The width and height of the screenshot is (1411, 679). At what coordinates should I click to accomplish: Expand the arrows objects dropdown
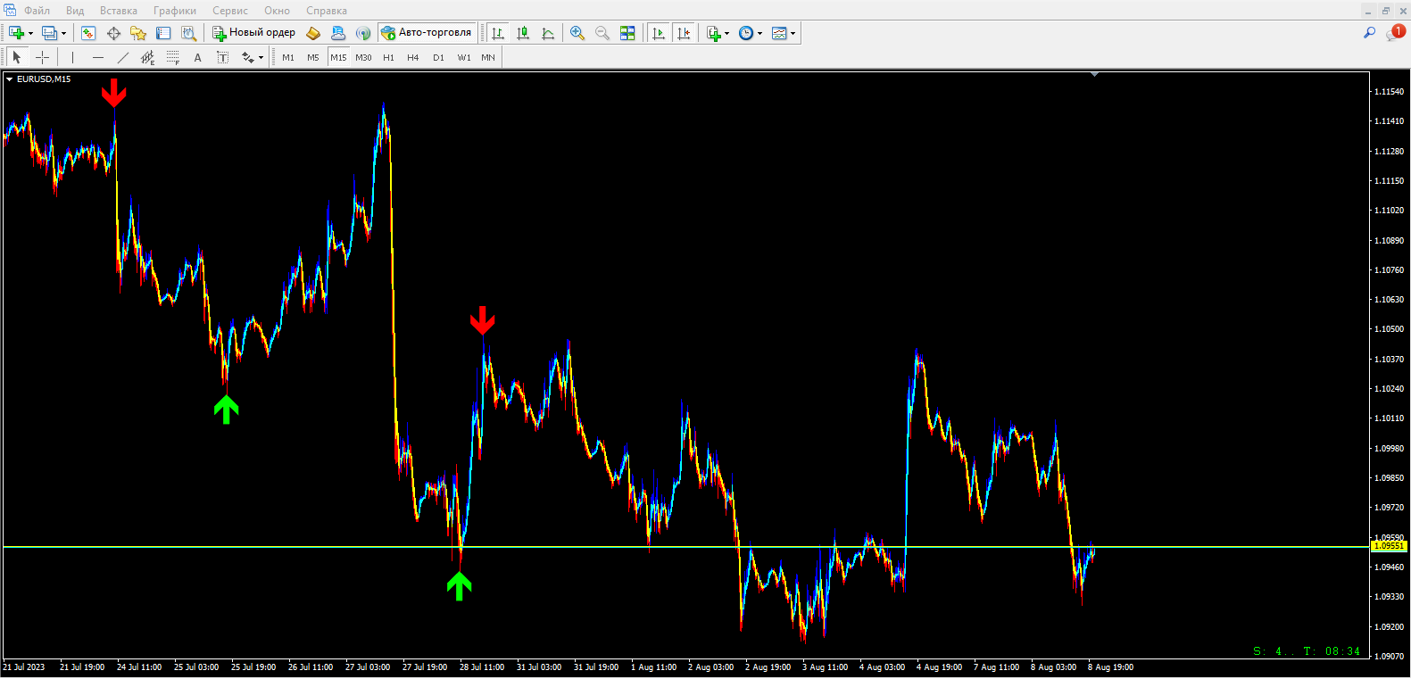tap(261, 57)
